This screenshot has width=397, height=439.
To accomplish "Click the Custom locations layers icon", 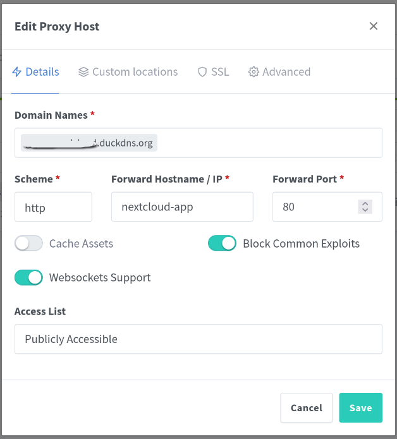I will tap(83, 72).
